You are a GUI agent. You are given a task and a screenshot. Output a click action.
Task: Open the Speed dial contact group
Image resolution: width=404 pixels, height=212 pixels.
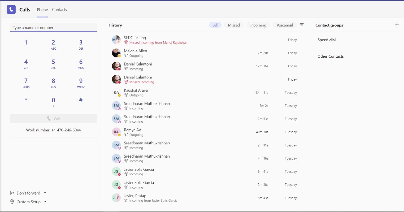pyautogui.click(x=326, y=40)
